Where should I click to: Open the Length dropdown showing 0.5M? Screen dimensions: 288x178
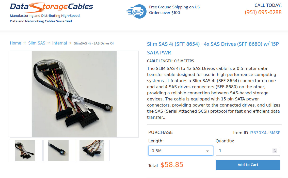pos(178,151)
